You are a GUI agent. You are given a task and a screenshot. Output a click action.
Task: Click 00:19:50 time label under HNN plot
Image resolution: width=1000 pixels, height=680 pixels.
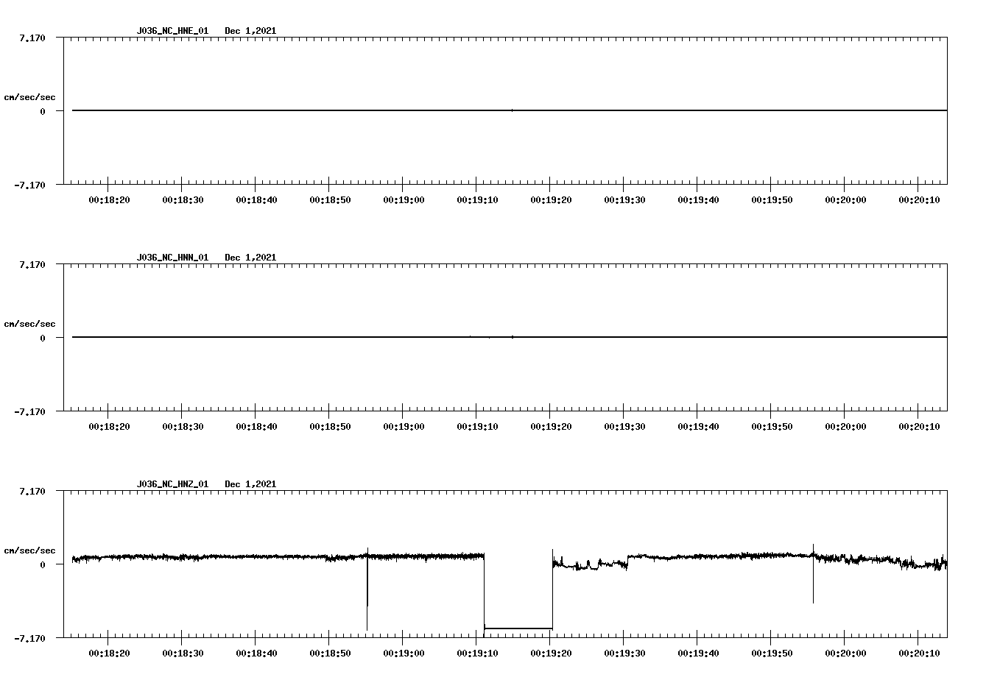tap(772, 427)
